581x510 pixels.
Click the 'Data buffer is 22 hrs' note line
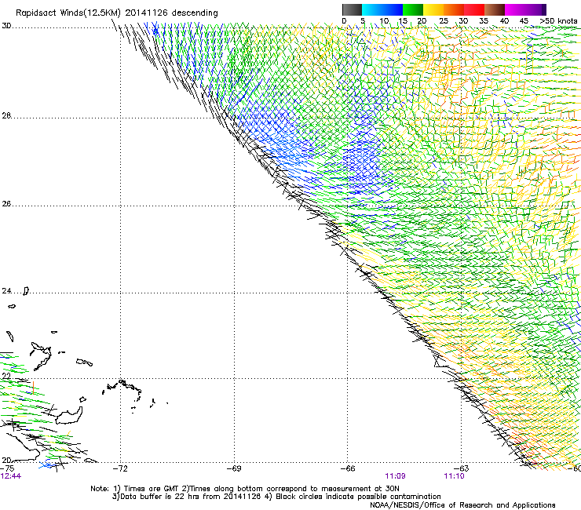pos(276,497)
